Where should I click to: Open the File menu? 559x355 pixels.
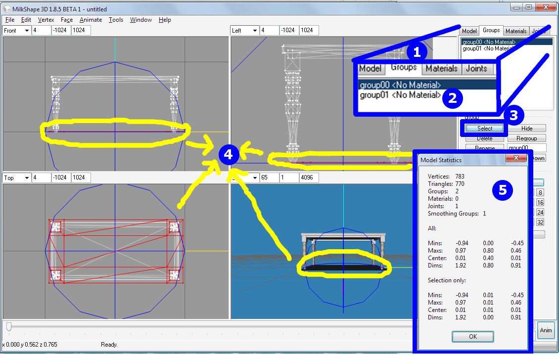[10, 20]
